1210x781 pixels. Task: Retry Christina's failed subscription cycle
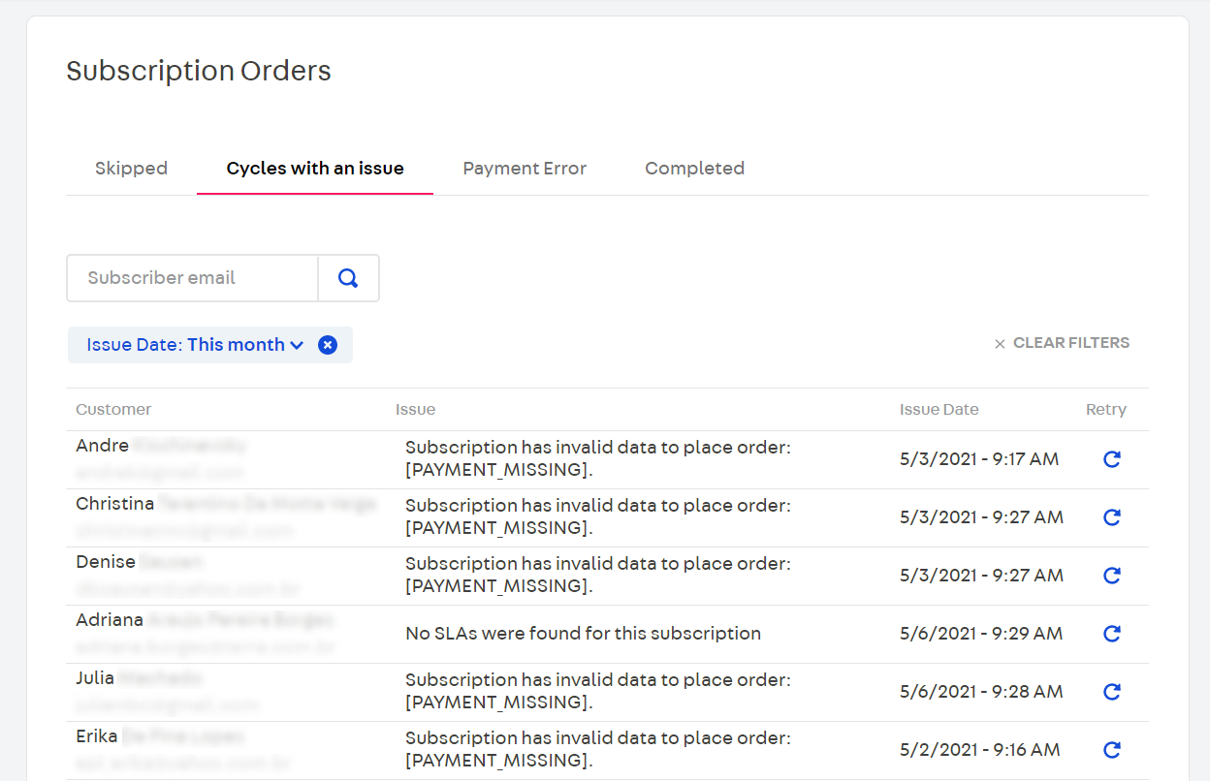point(1112,517)
